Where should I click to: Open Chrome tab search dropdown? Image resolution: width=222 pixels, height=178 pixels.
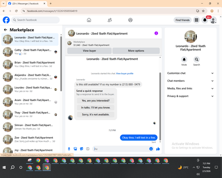coord(4,4)
